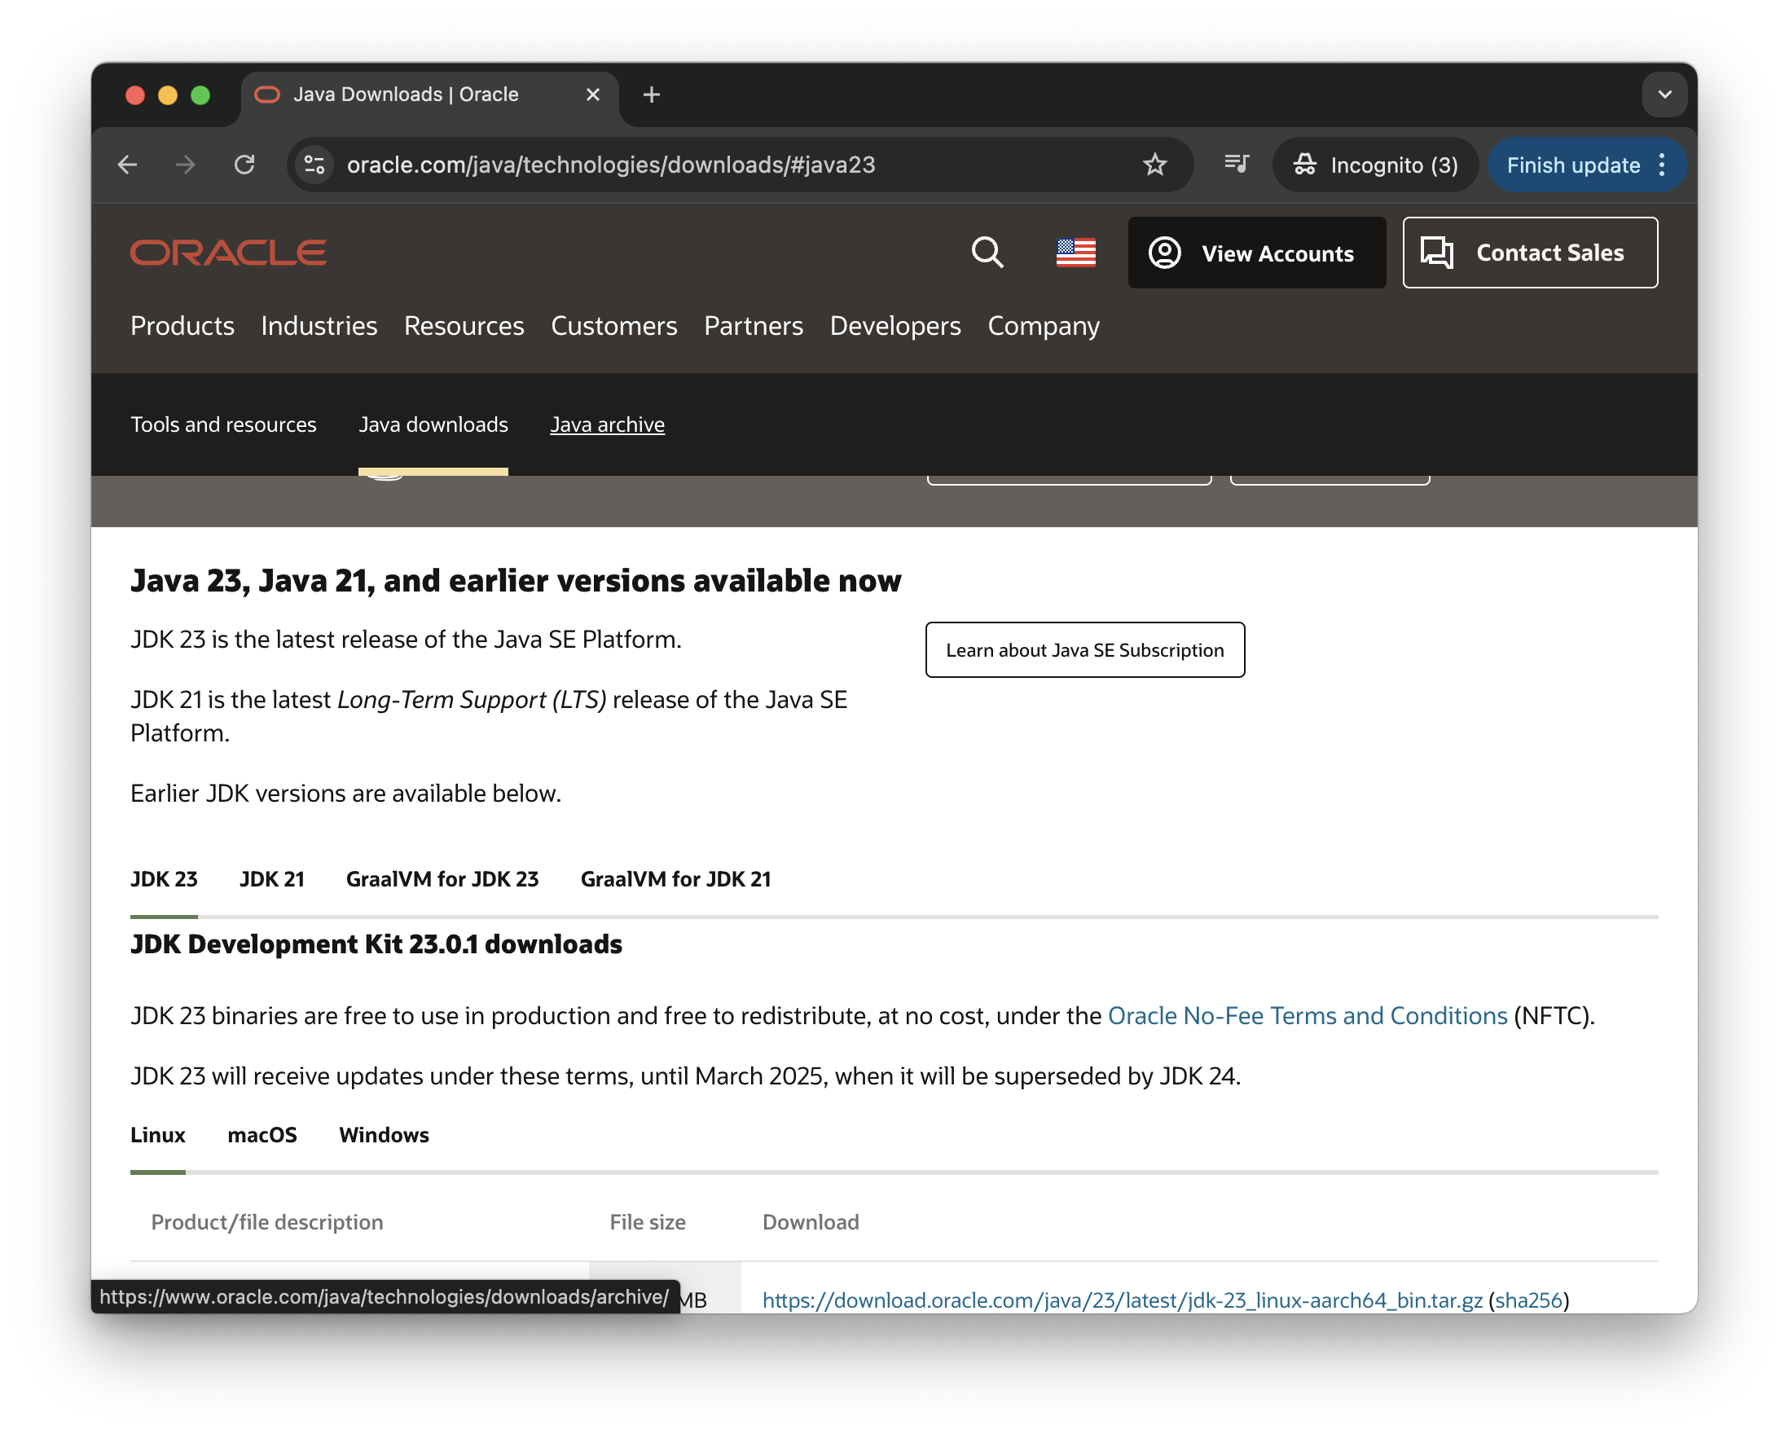
Task: Select Tools and resources sub-navigation
Action: pos(223,424)
